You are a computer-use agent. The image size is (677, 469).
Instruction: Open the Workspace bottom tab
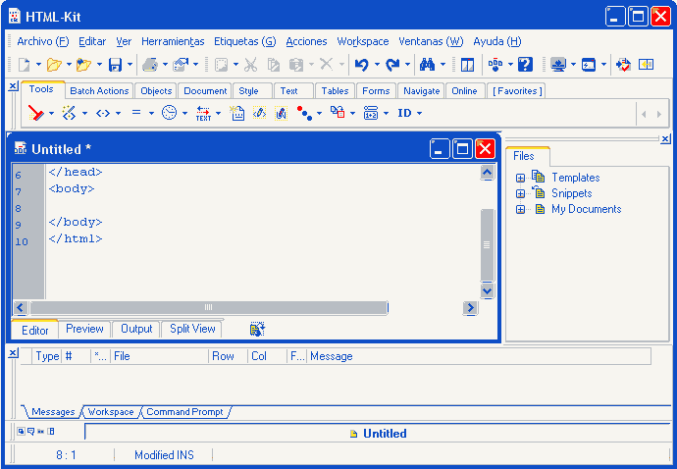(111, 412)
